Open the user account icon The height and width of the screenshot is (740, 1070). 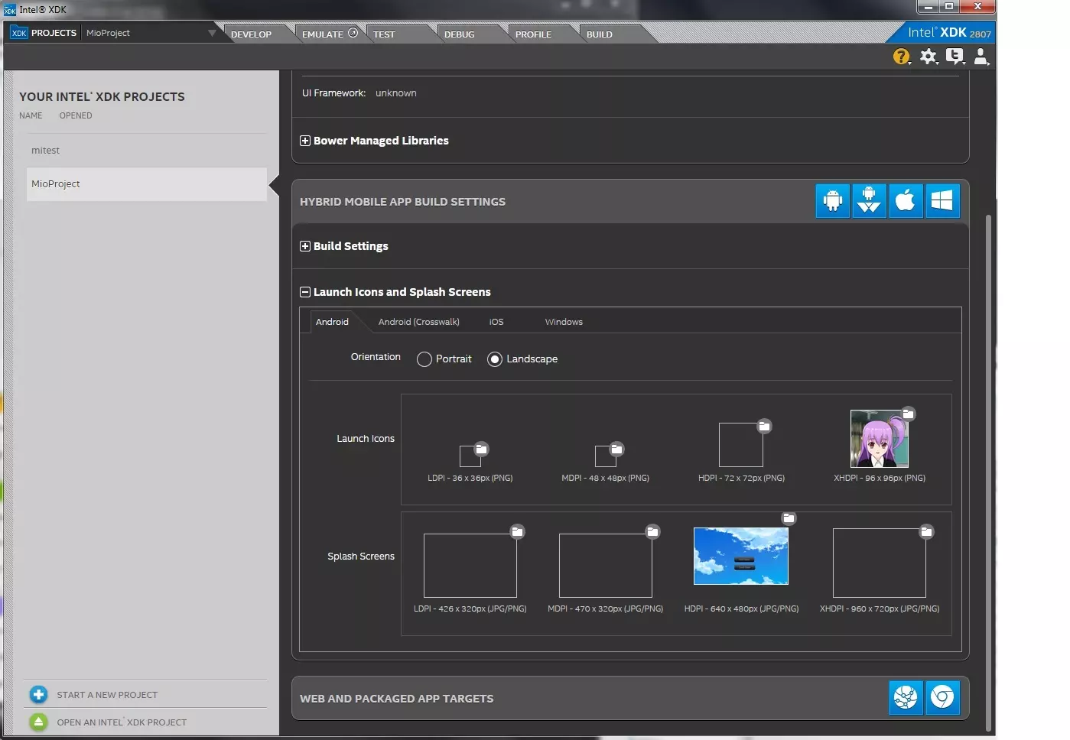click(981, 57)
